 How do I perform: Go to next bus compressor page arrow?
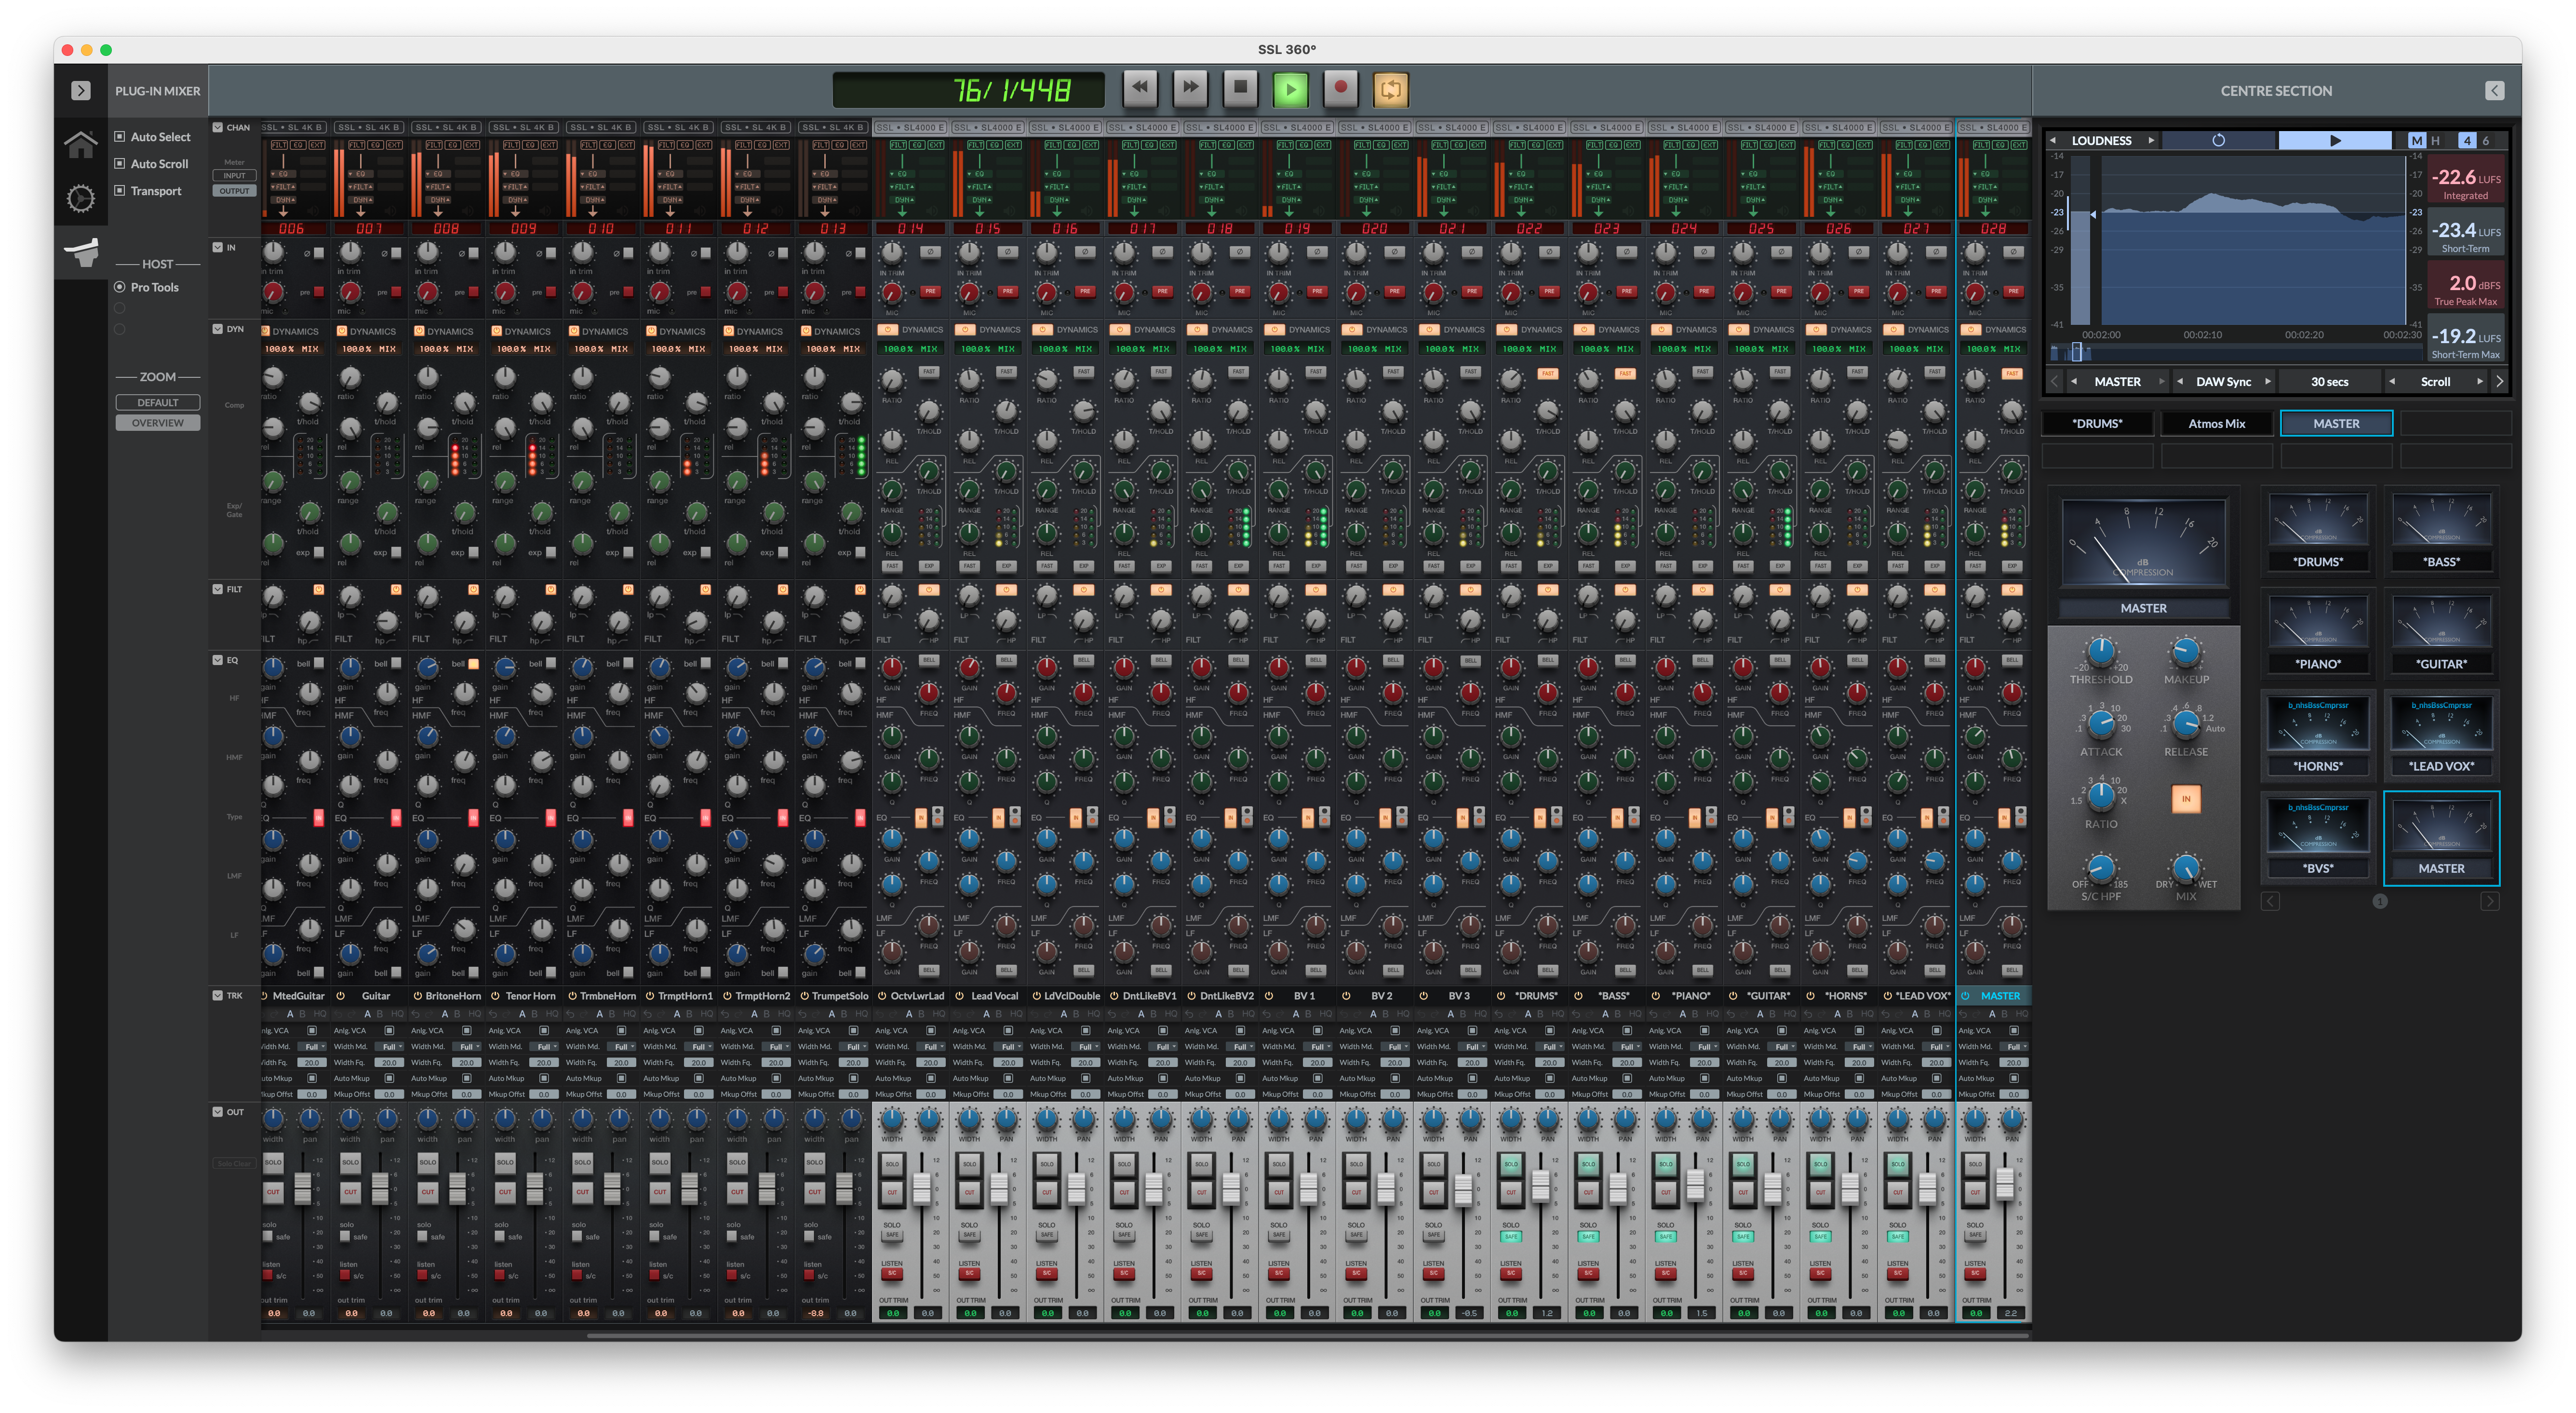[2490, 902]
